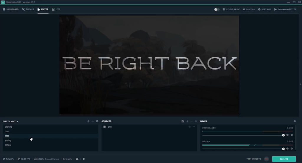The height and width of the screenshot is (163, 302).
Task: Open Mixer advanced audio settings gear
Action: tap(295, 121)
